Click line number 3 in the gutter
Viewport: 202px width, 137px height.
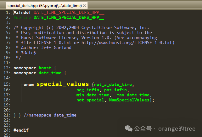click(x=8, y=22)
